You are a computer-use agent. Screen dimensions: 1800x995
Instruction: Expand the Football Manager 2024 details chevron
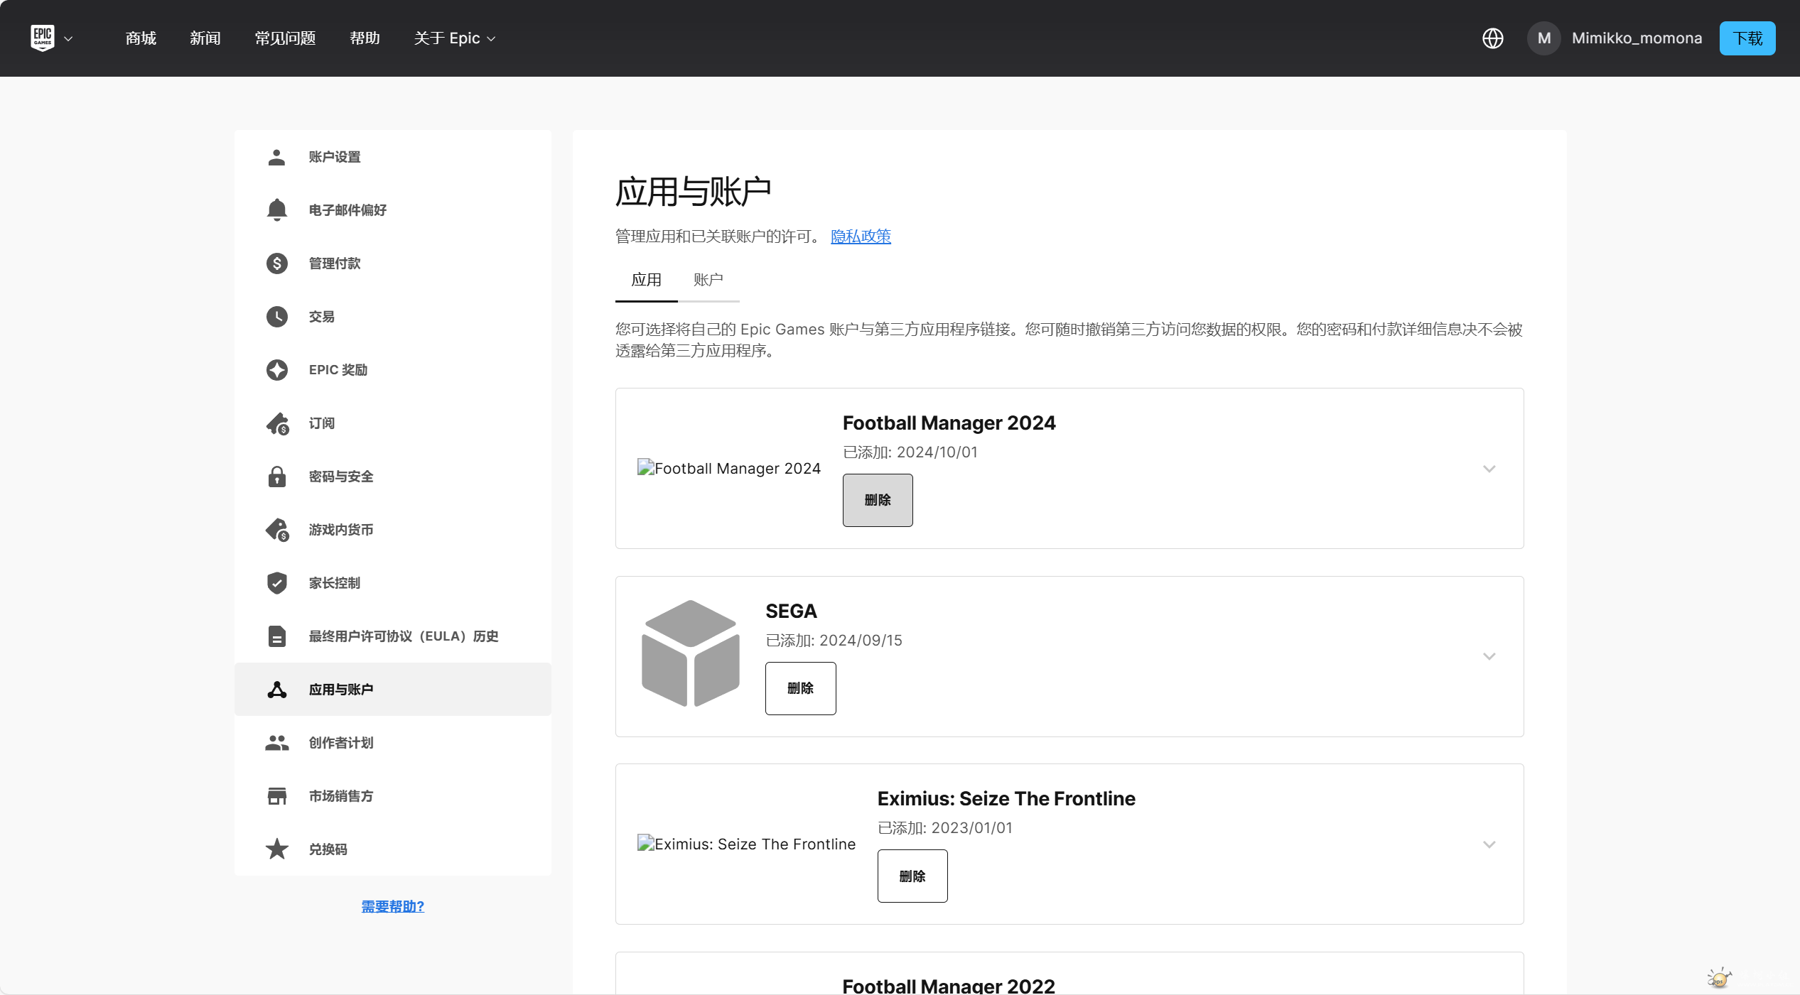click(1489, 469)
